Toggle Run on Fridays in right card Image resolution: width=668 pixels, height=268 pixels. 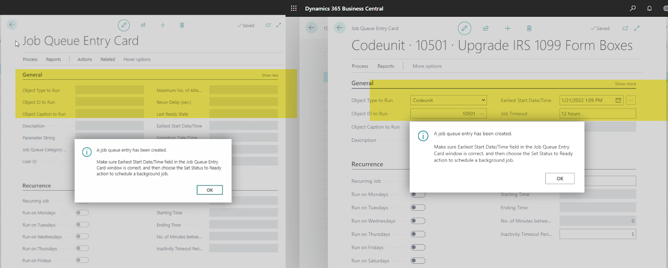click(418, 248)
